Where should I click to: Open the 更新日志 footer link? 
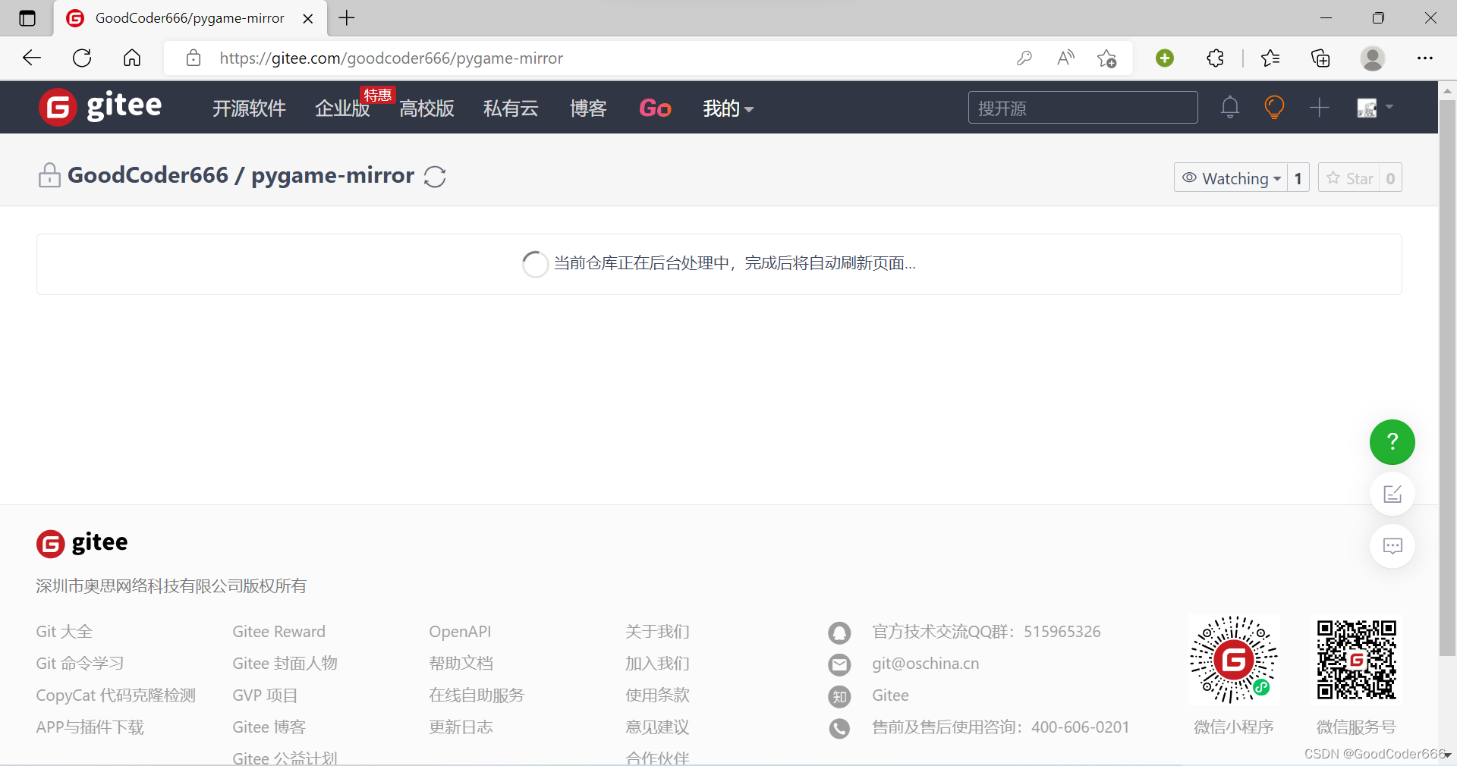[461, 727]
